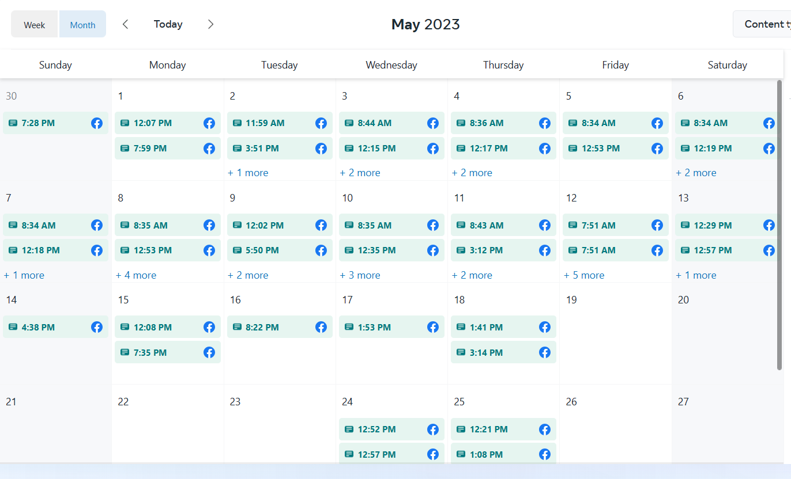Open the 7:35 PM post on May 15
Screen dimensions: 791x479
coord(167,352)
